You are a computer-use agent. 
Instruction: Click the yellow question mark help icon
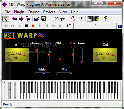point(106,19)
